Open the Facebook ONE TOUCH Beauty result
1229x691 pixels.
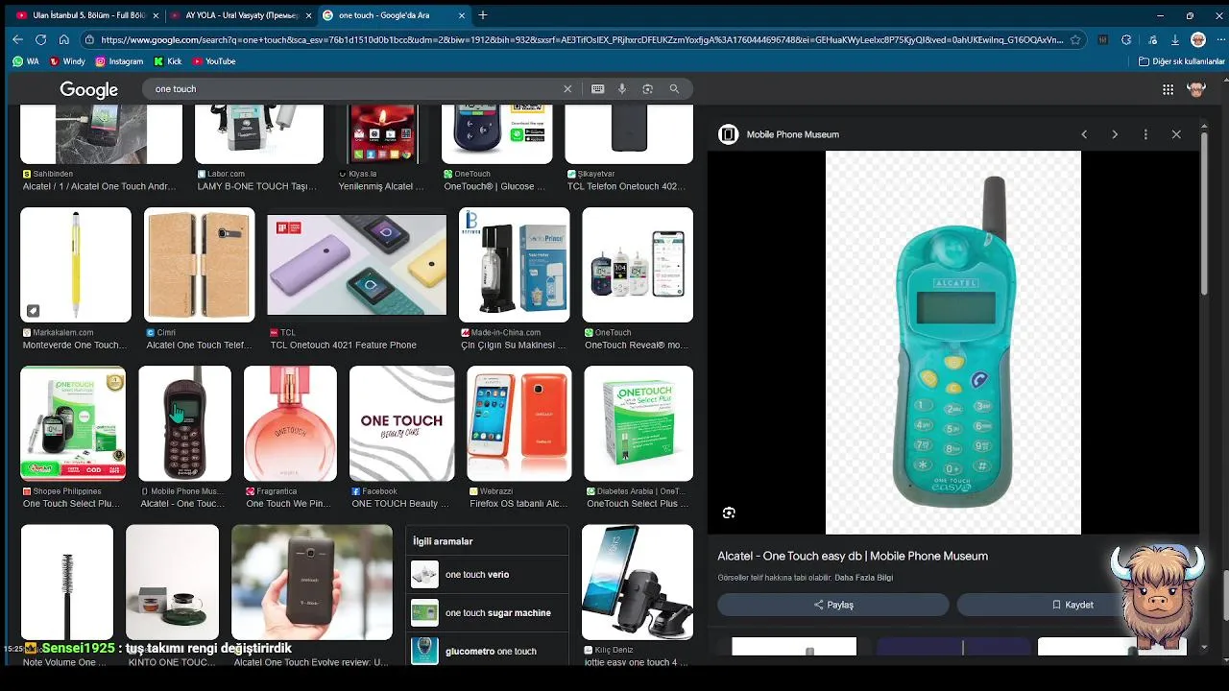tap(401, 423)
